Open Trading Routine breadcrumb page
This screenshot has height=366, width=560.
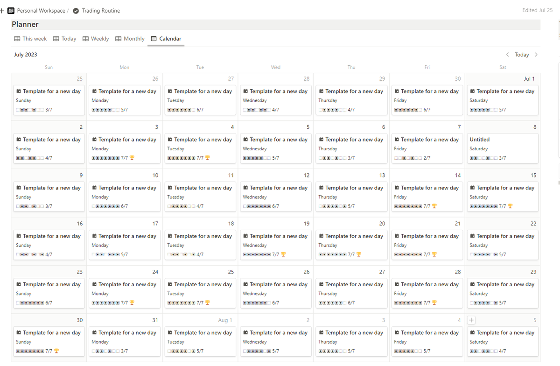tap(101, 11)
